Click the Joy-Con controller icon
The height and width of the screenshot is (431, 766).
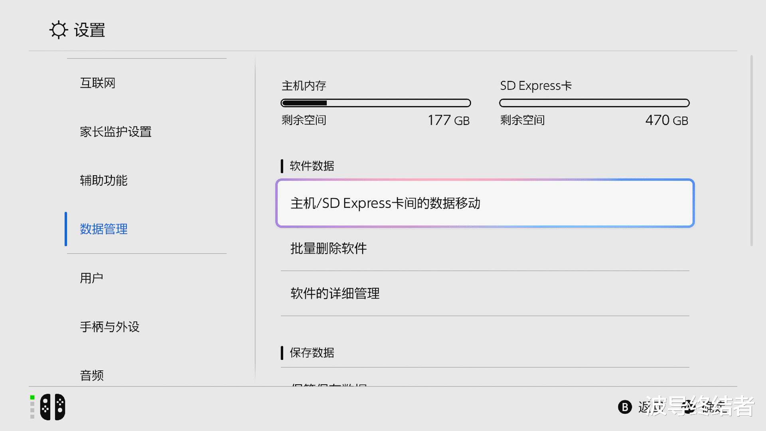(53, 407)
